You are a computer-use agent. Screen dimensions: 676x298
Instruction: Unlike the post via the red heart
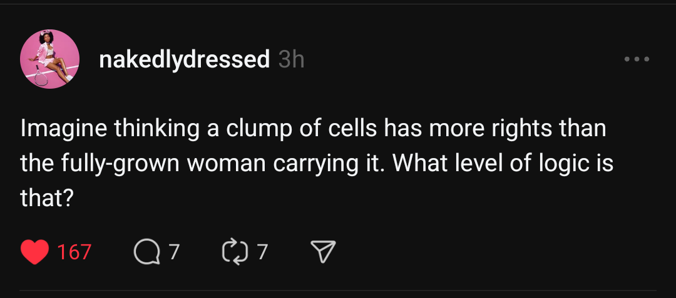click(x=34, y=252)
